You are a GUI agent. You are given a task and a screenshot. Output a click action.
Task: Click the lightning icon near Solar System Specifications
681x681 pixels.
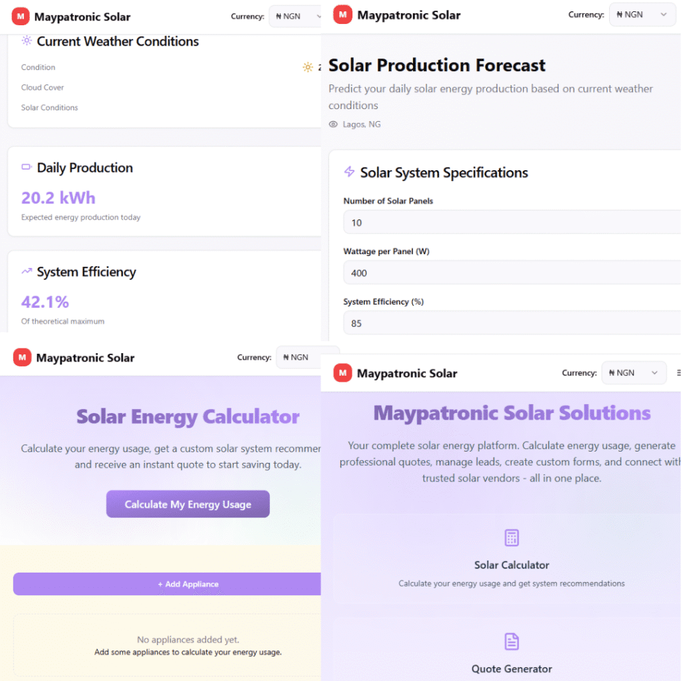tap(348, 172)
